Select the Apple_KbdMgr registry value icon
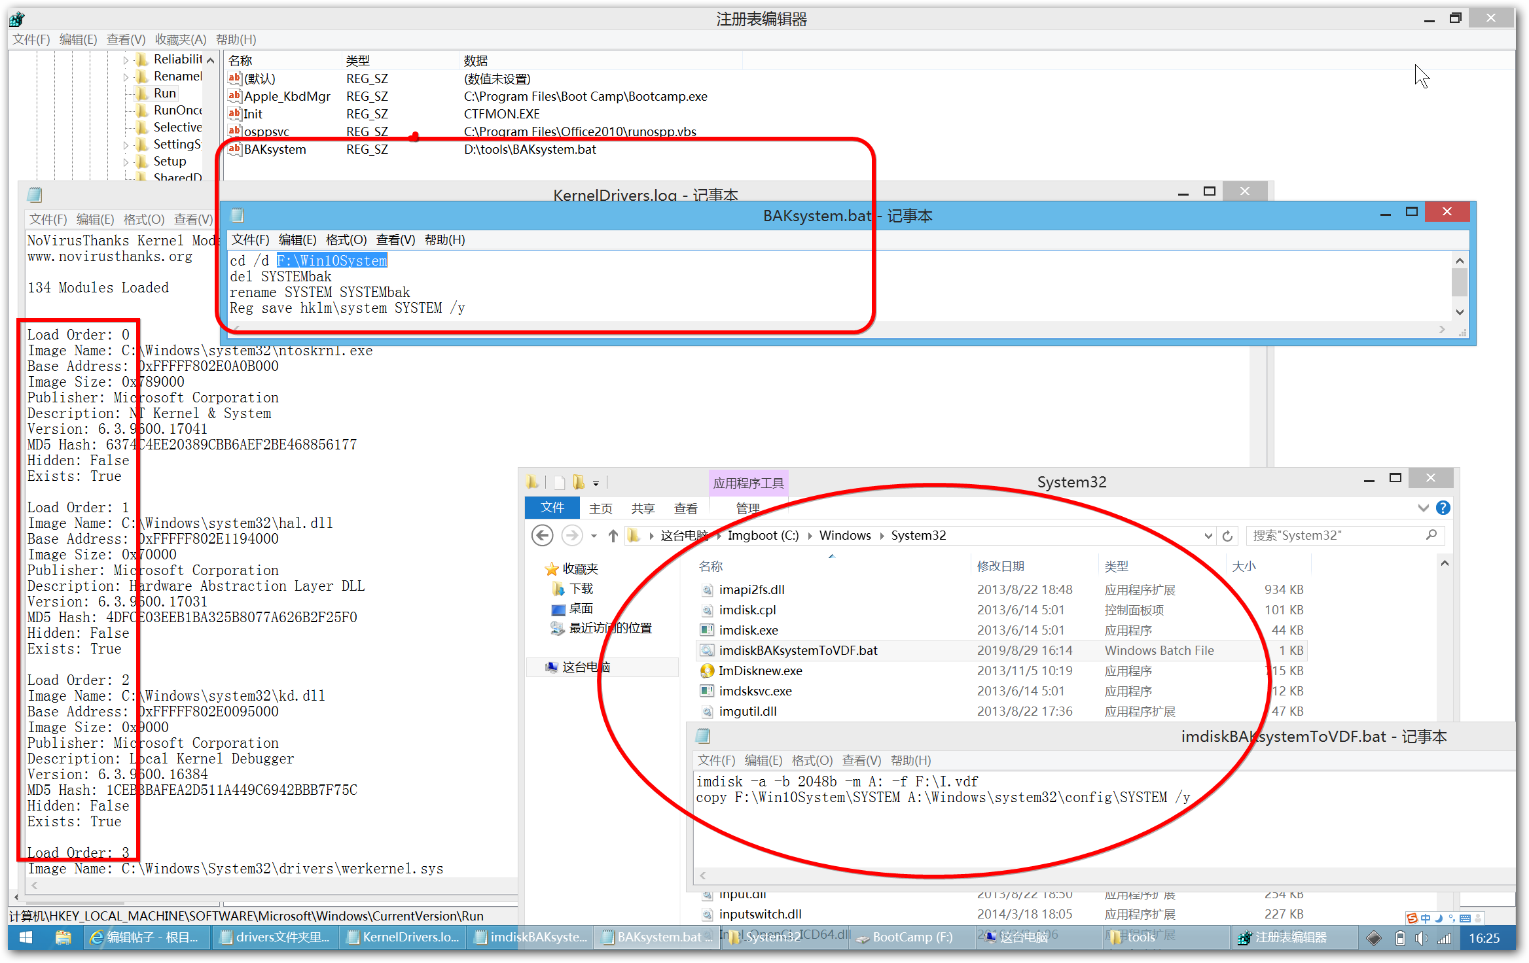1529x963 pixels. pyautogui.click(x=235, y=96)
